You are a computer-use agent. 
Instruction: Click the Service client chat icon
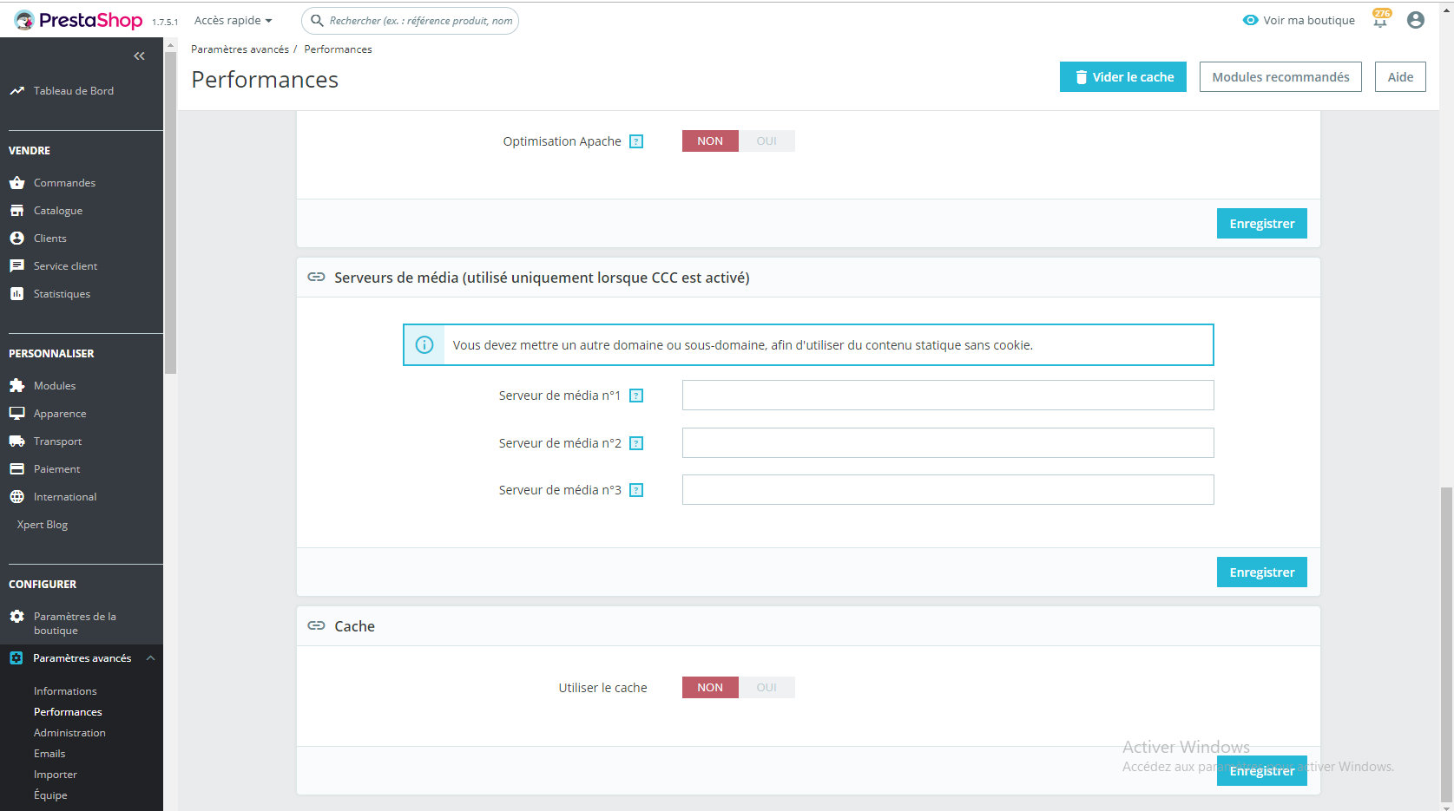tap(16, 265)
